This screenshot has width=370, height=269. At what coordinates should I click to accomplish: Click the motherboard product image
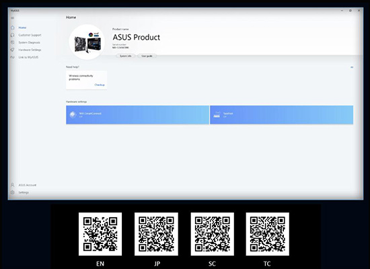87,42
